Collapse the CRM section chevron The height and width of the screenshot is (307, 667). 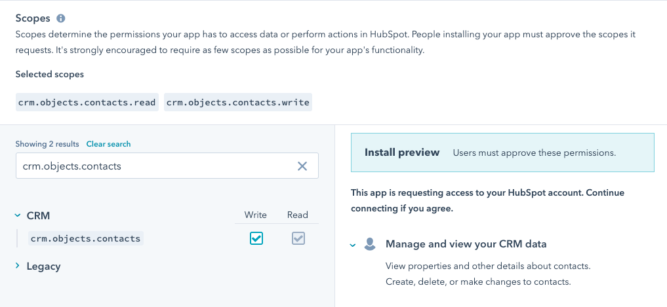pos(18,215)
